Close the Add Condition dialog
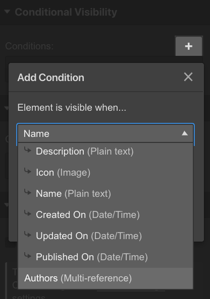Image resolution: width=210 pixels, height=299 pixels. (188, 77)
